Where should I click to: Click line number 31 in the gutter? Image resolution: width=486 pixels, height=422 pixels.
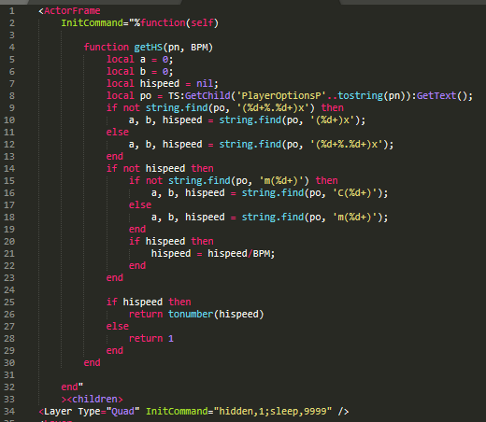(x=9, y=375)
